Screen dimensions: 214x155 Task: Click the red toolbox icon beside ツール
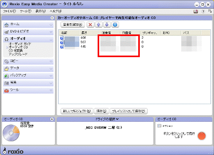tap(6, 90)
